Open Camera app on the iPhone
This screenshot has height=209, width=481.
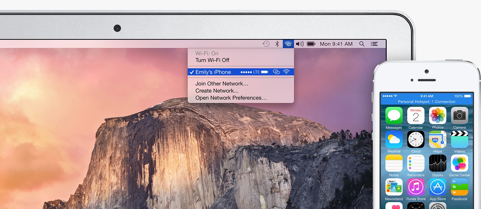pos(460,116)
